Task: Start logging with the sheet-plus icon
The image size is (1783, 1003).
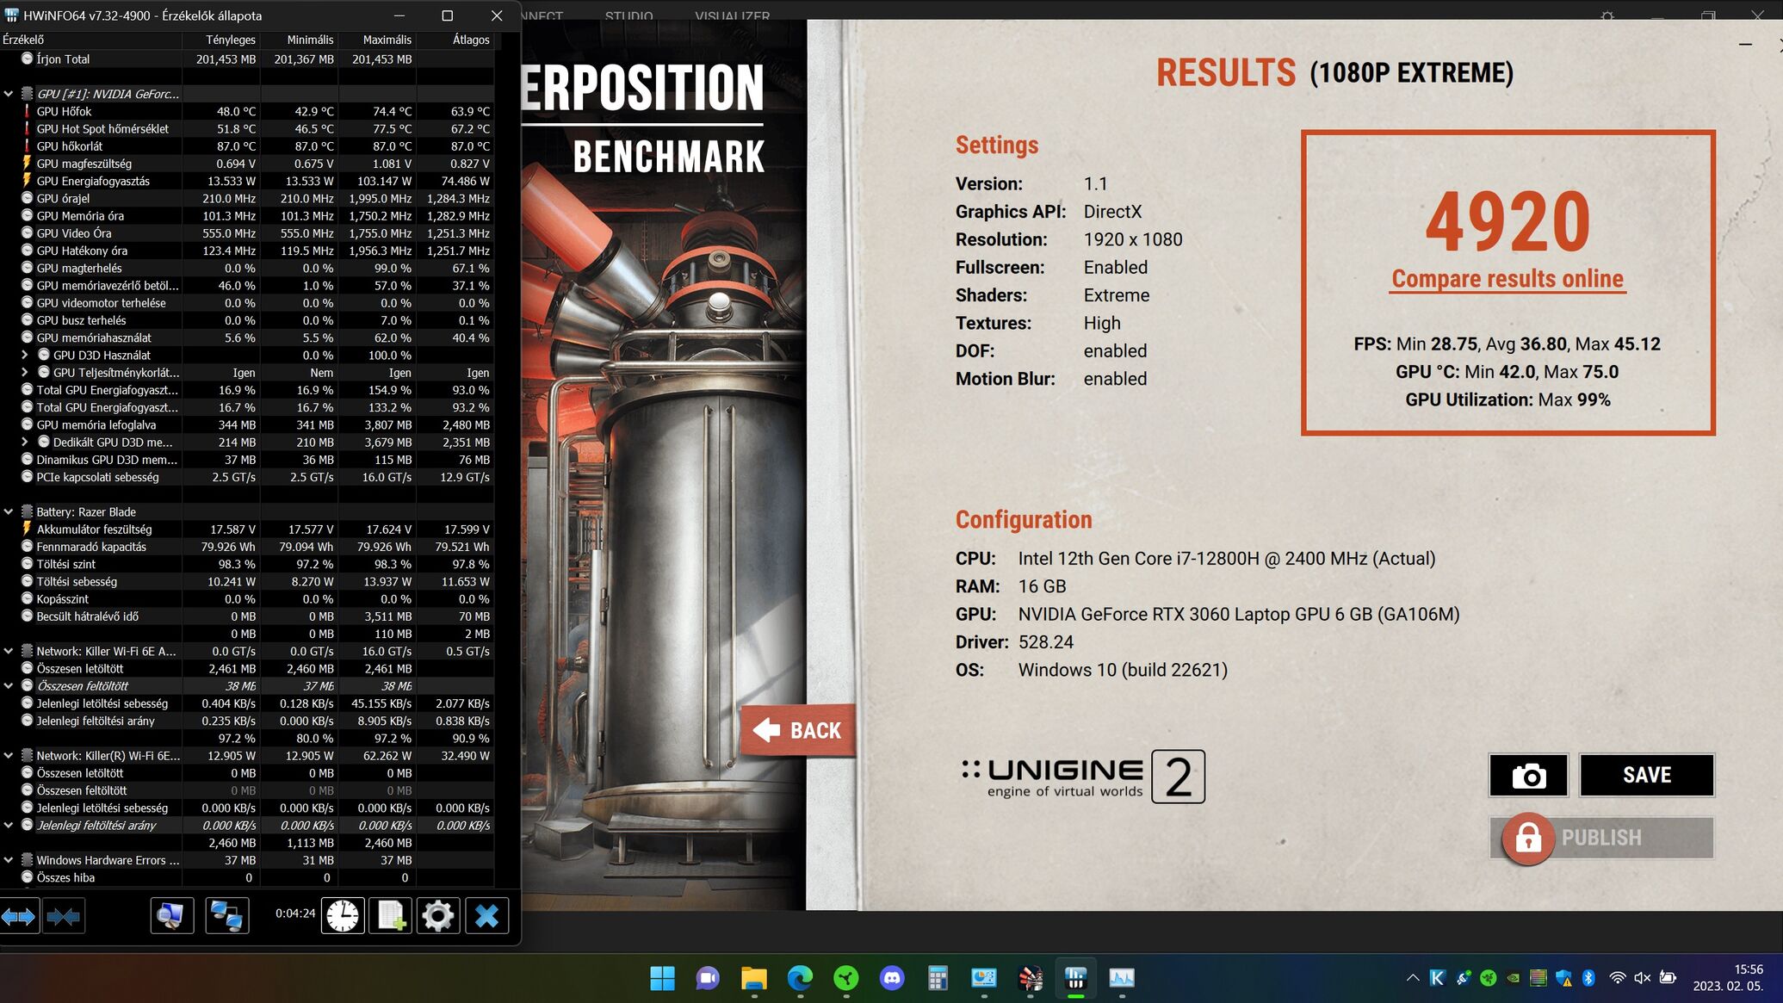Action: (391, 915)
